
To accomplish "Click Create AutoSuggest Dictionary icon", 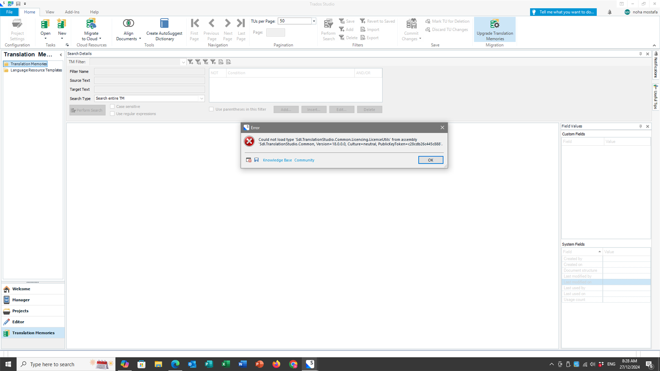I will [164, 23].
